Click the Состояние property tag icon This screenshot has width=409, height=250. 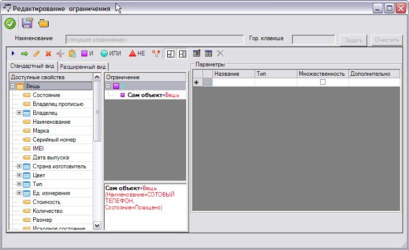pyautogui.click(x=27, y=95)
